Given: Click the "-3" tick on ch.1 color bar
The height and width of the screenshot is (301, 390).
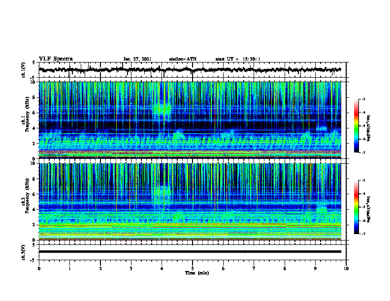Looking at the screenshot, I should click(x=363, y=99).
